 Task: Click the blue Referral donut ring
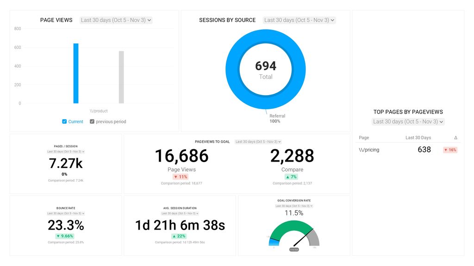232,69
